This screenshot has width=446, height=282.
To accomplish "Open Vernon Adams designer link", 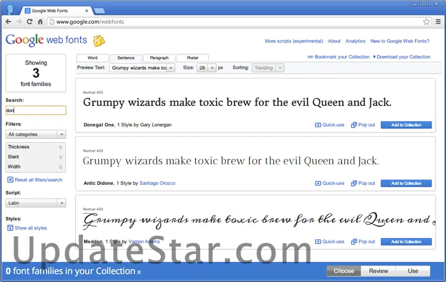I will point(144,241).
